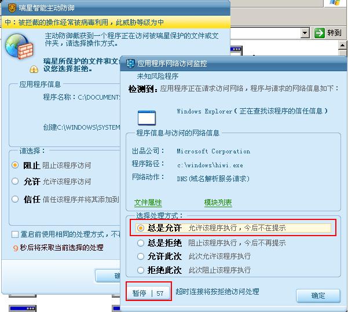
Task: Click the 创建C:\WINDOWS\SYSTEM text line
Action: [82, 127]
